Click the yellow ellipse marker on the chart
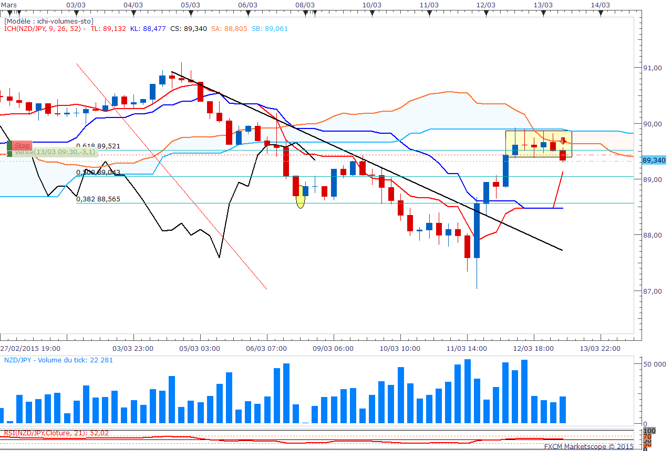The image size is (672, 451). pos(300,202)
